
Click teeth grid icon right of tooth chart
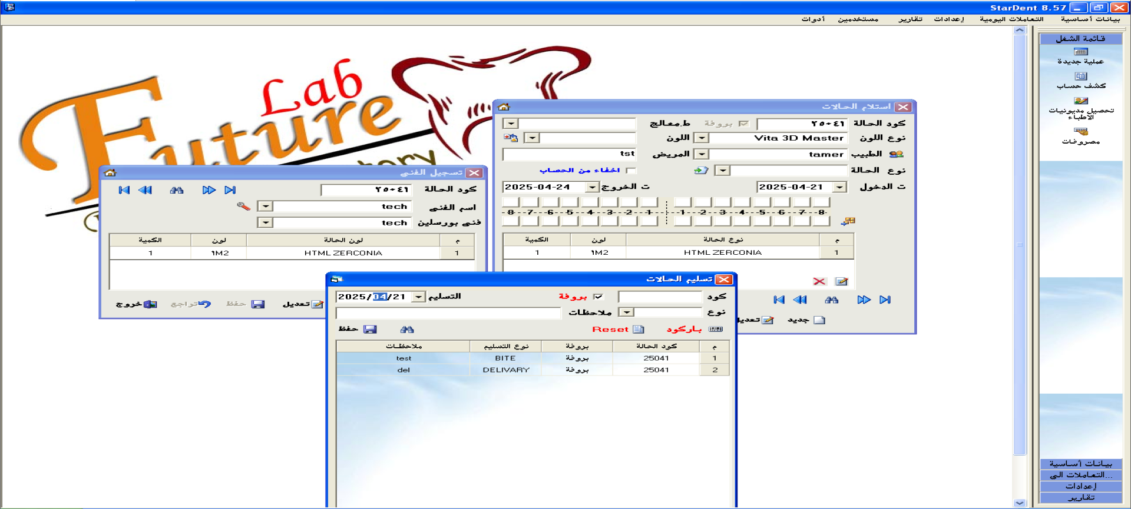click(x=848, y=221)
